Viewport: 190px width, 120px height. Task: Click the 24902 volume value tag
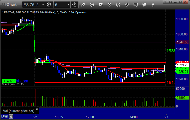[182, 98]
